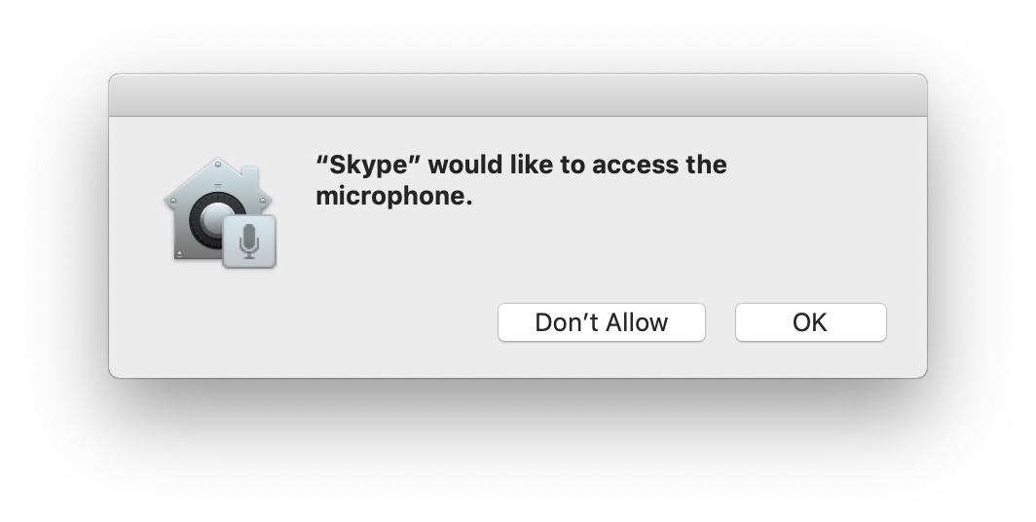Click the word "the" ending the first line

(x=706, y=165)
